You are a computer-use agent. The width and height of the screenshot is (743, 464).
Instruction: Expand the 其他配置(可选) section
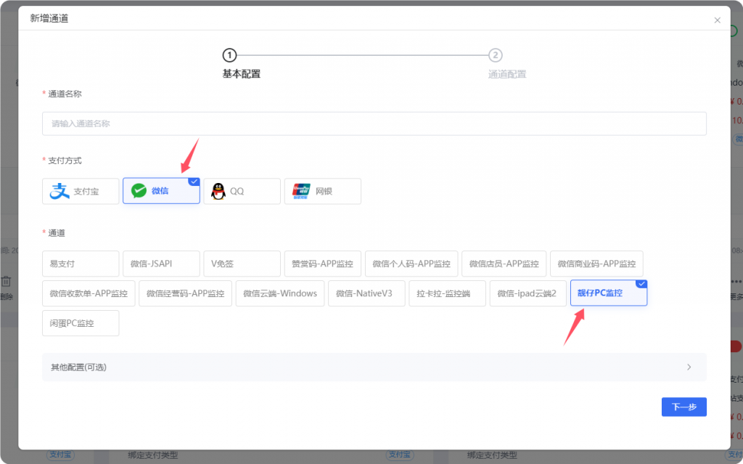tap(374, 367)
